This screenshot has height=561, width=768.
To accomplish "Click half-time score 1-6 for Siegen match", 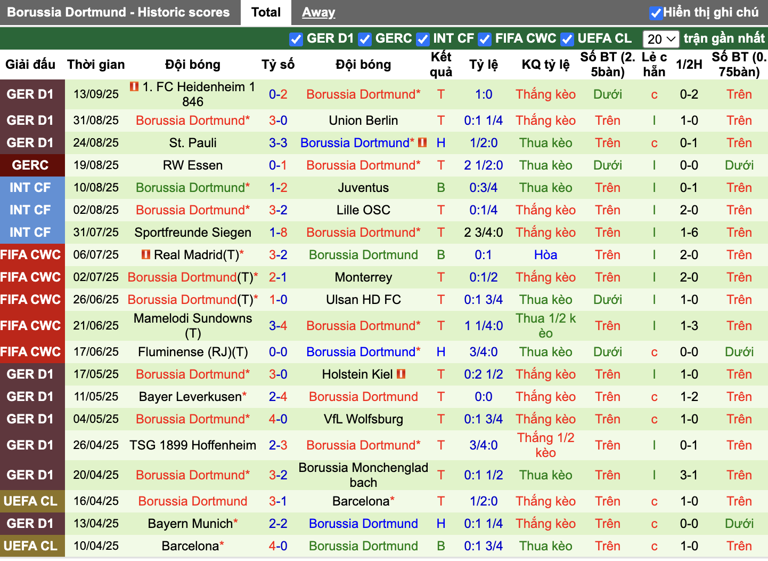I will point(689,233).
